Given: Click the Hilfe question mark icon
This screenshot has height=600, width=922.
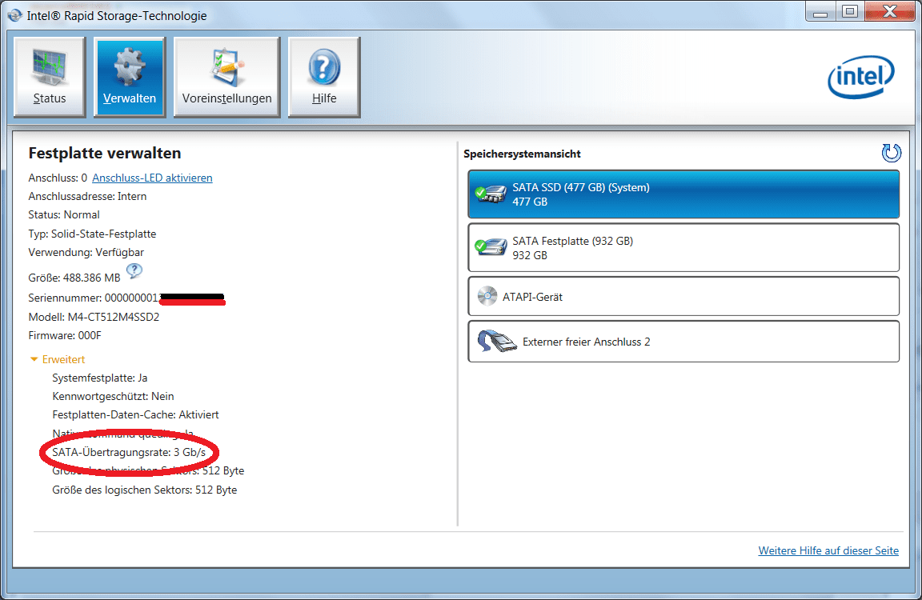Looking at the screenshot, I should pos(324,67).
